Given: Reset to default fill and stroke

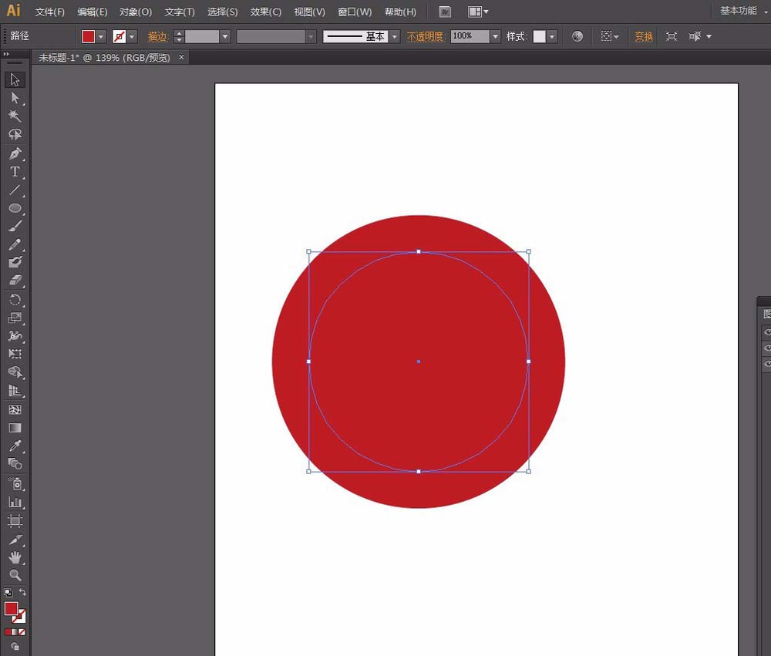Looking at the screenshot, I should (x=8, y=592).
